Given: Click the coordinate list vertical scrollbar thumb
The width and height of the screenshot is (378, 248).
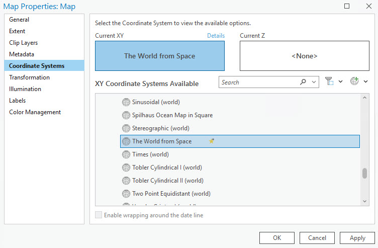Looking at the screenshot, I should coord(364,173).
